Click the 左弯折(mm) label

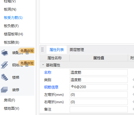point(54,95)
